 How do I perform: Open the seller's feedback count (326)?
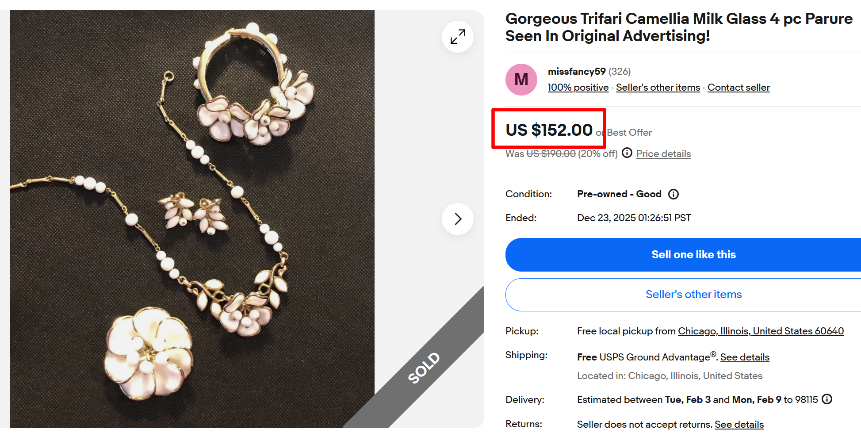[x=619, y=71]
